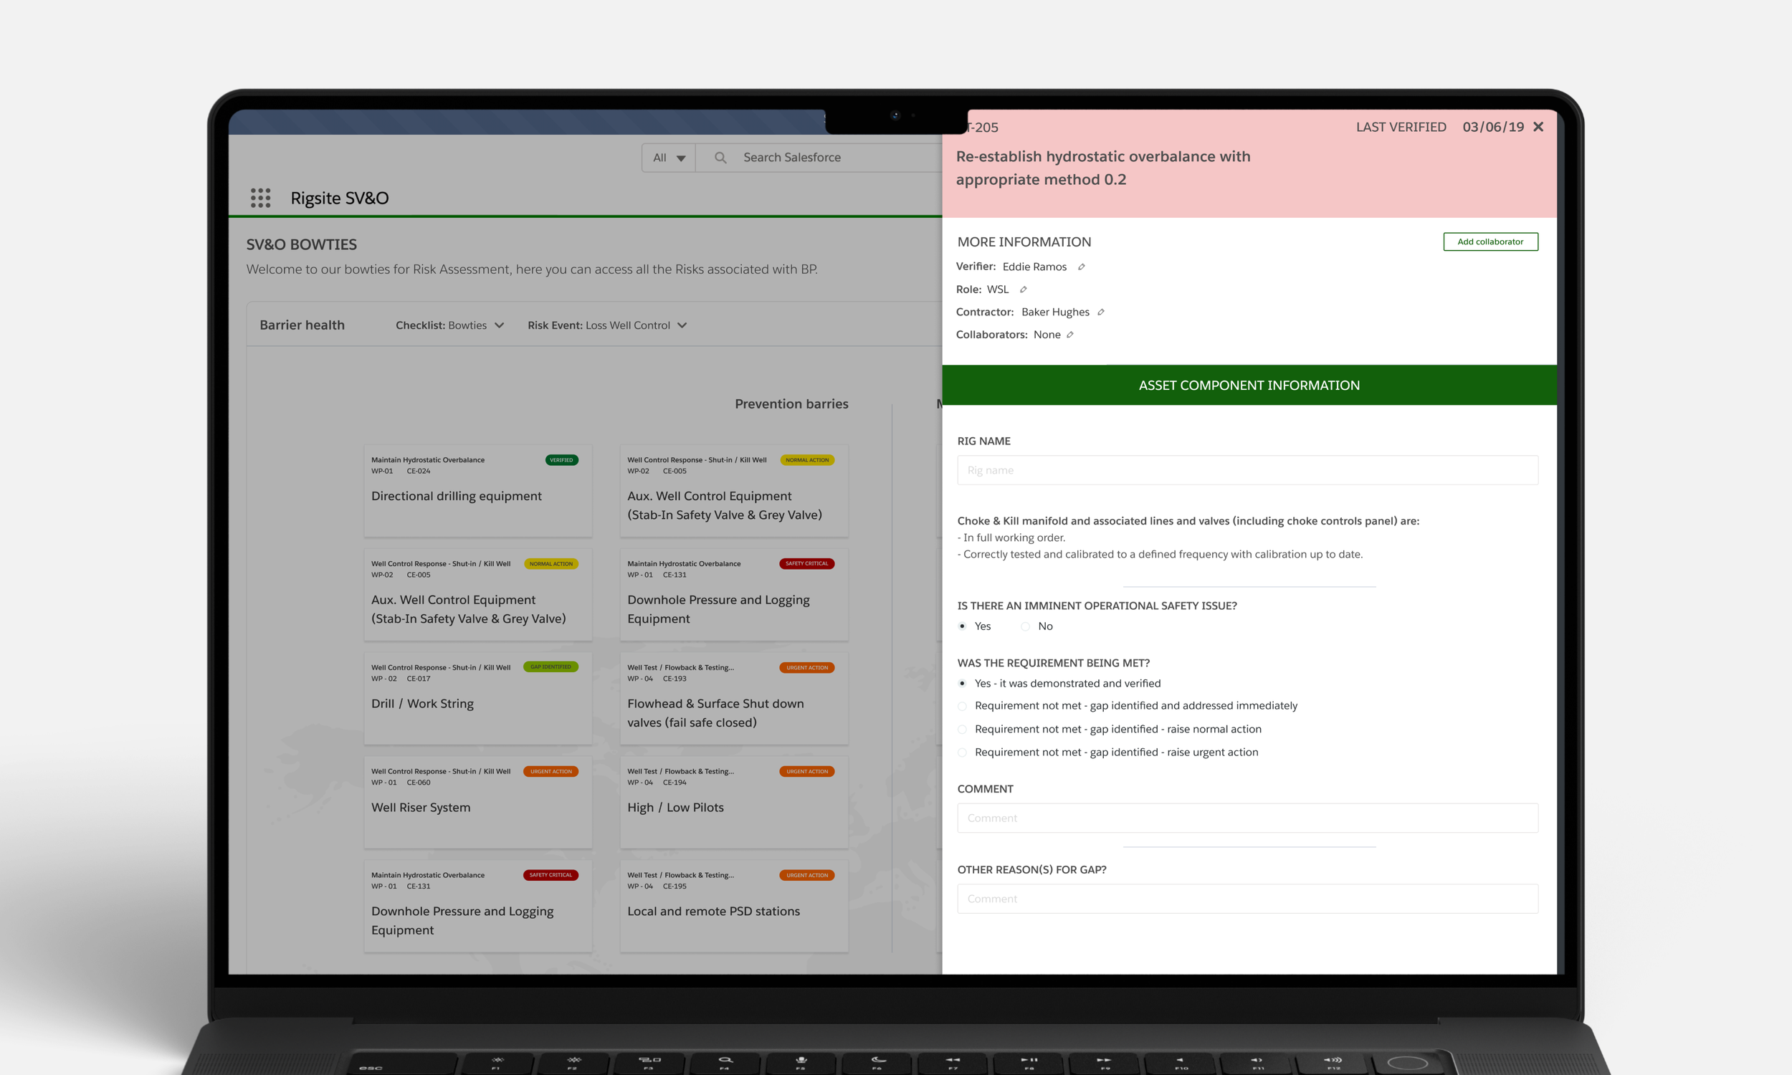The width and height of the screenshot is (1792, 1075).
Task: Choose gap identified and addressed immediately
Action: 962,707
